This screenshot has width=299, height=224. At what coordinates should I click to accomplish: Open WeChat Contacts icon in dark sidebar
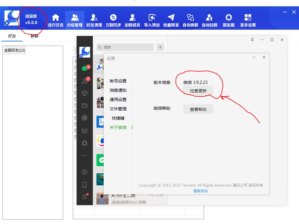pos(84,80)
